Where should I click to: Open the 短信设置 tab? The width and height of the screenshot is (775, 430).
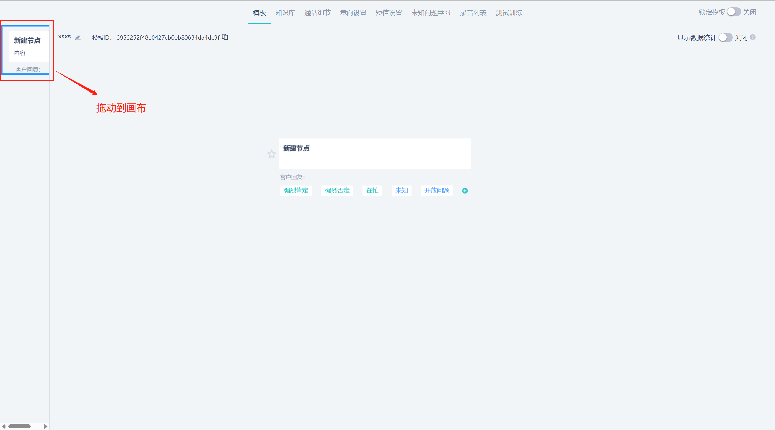tap(389, 13)
